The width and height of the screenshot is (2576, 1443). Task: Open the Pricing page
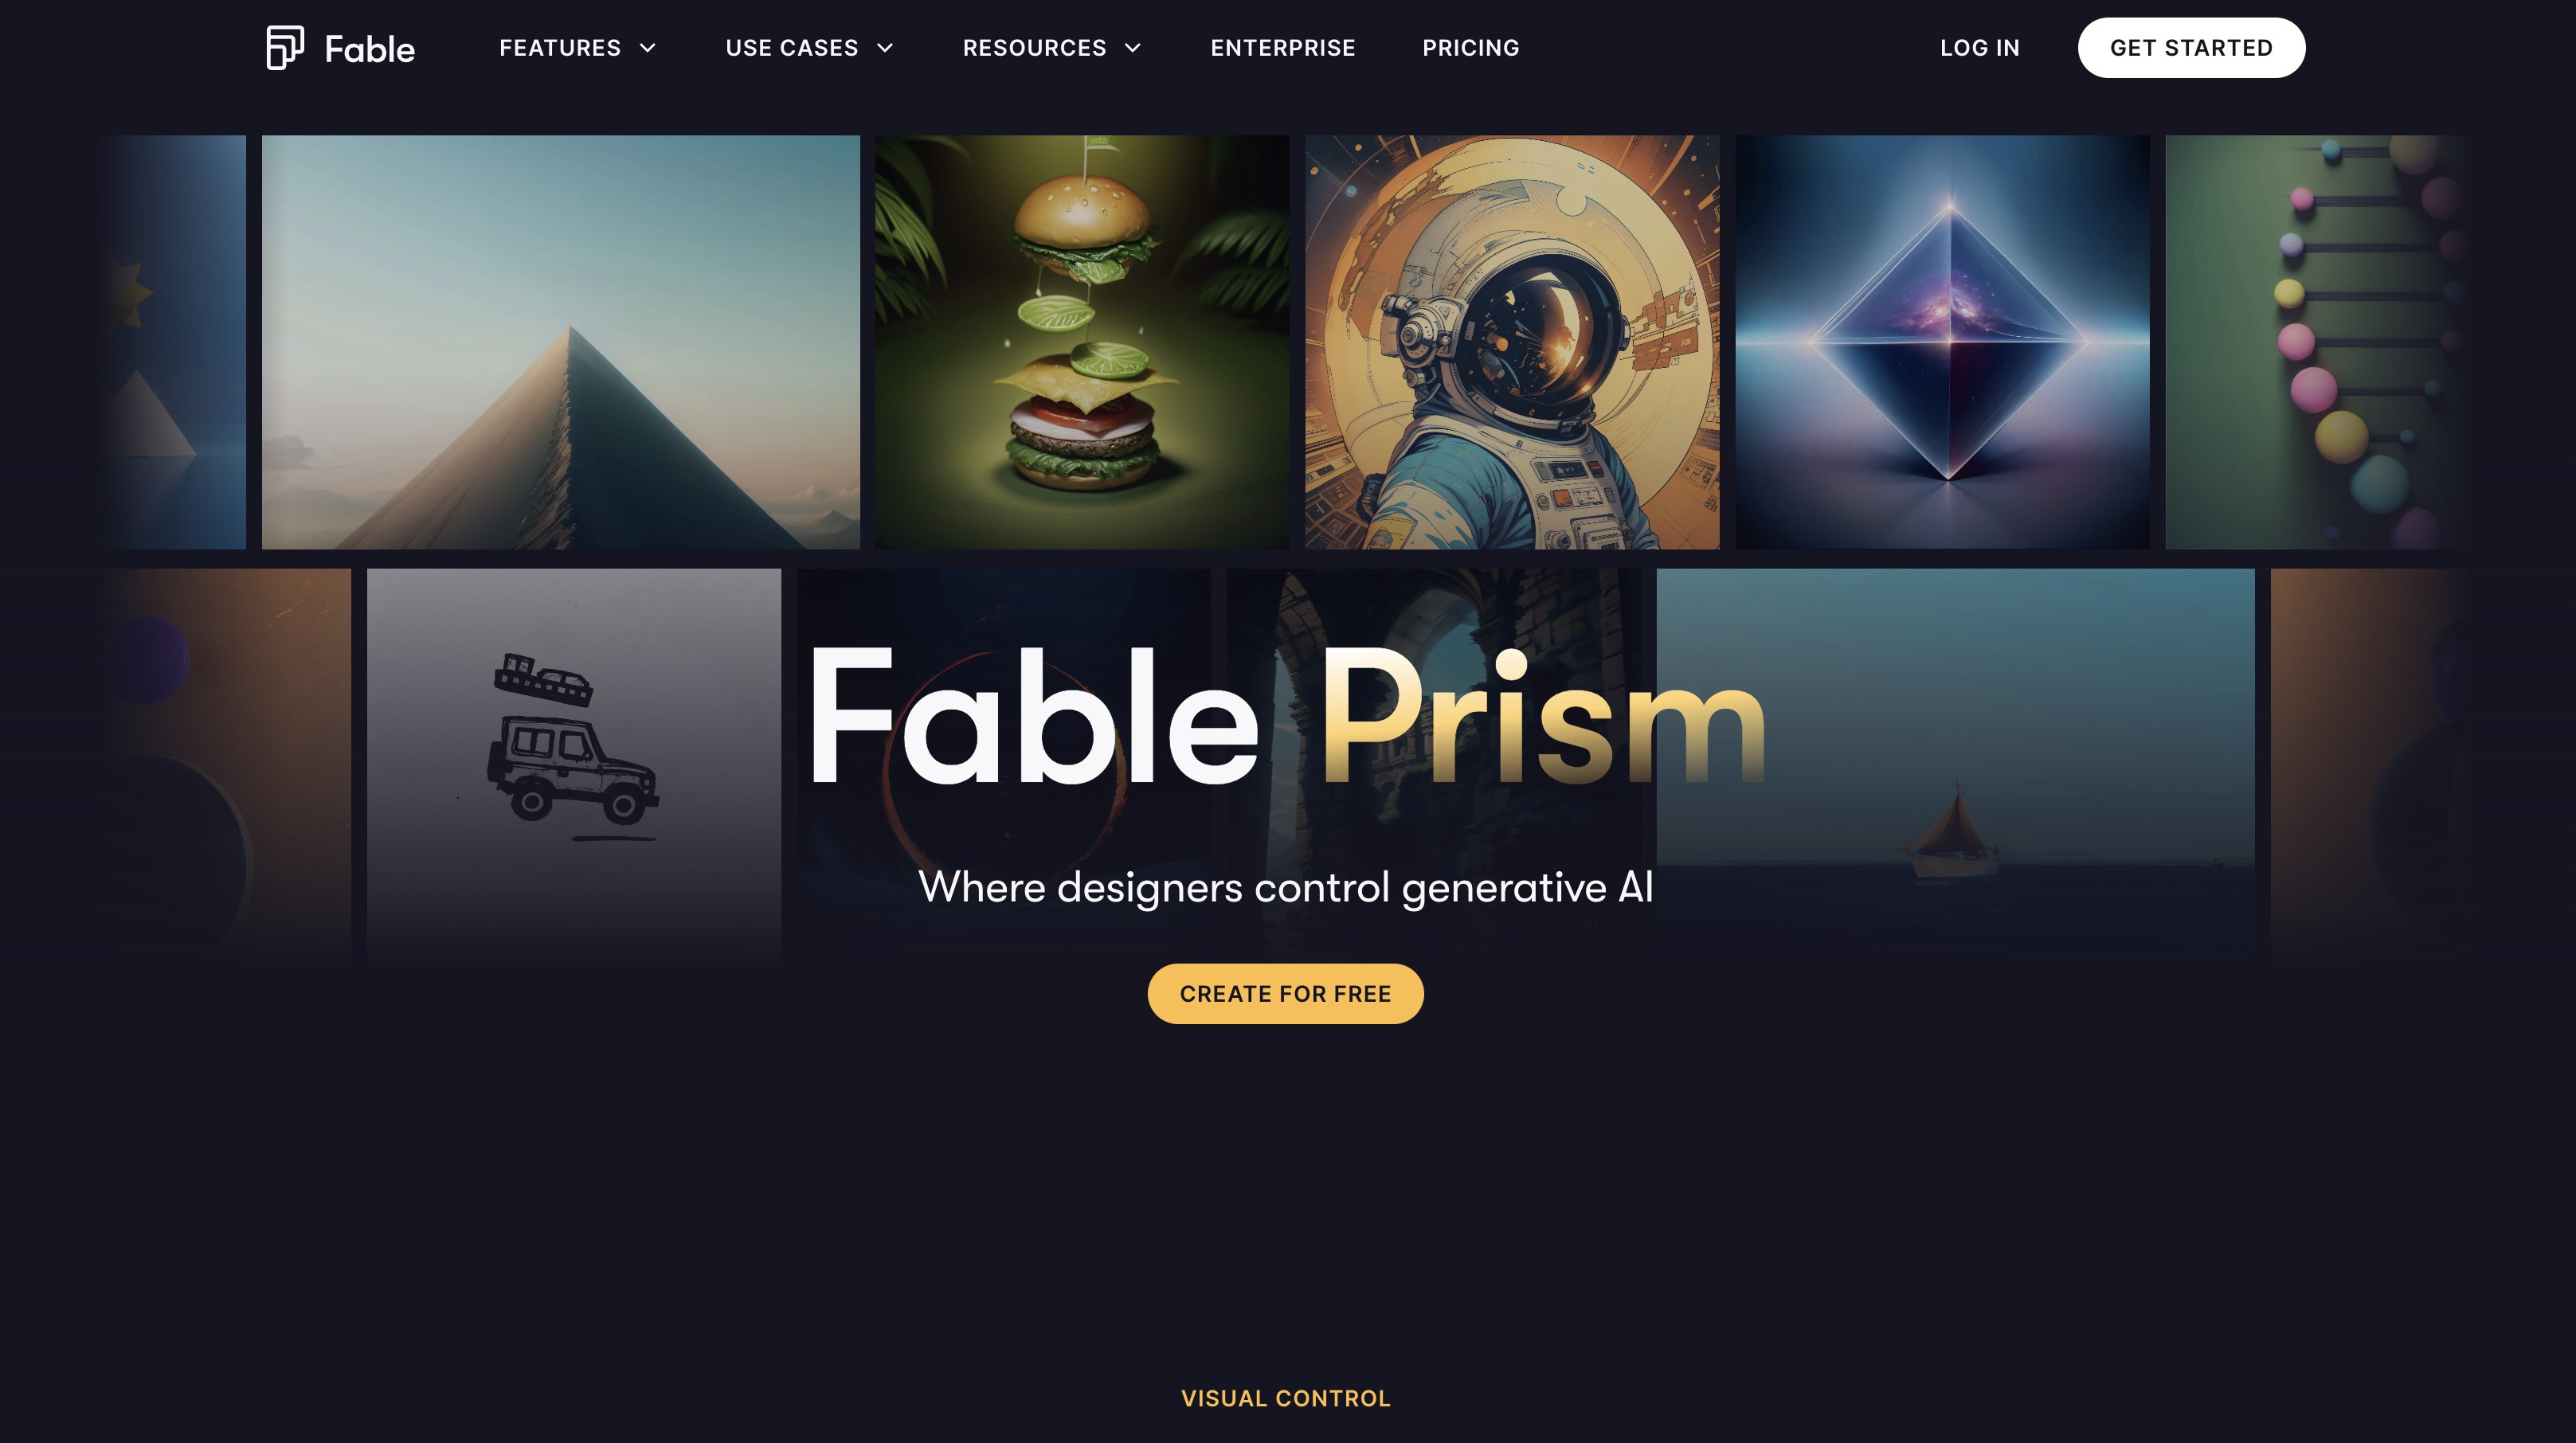tap(1471, 48)
